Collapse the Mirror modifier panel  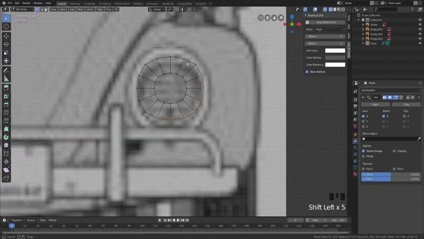(363, 98)
